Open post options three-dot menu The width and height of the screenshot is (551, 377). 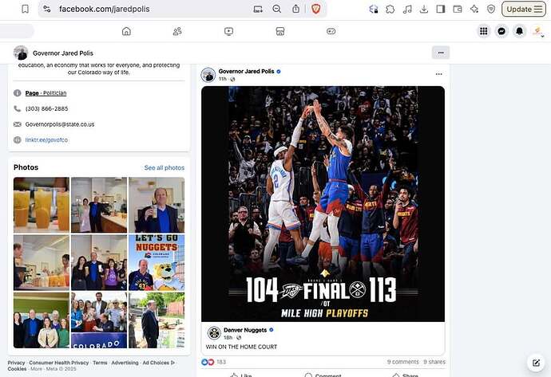point(439,74)
